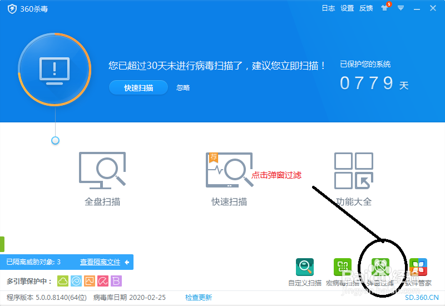The height and width of the screenshot is (306, 445).
Task: Click the red engine icon
Action: click(103, 281)
